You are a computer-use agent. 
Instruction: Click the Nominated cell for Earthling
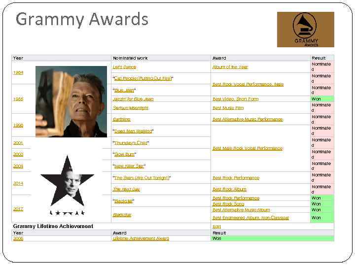321,119
